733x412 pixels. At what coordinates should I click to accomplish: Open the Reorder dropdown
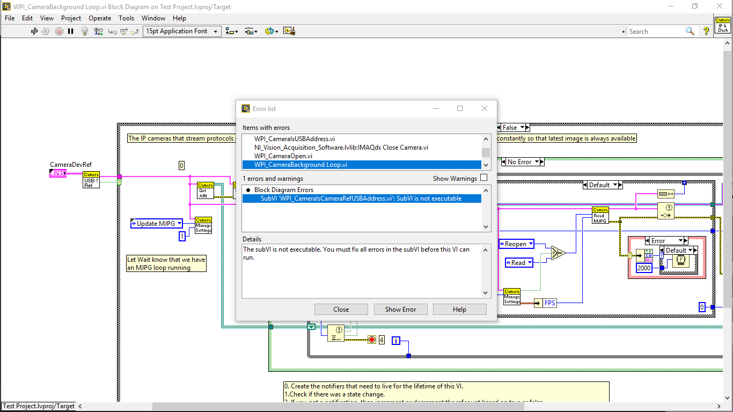[271, 31]
